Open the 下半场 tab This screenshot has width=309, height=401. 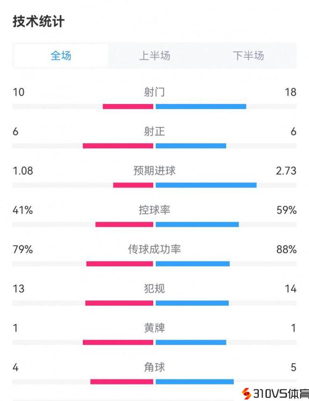pyautogui.click(x=249, y=56)
